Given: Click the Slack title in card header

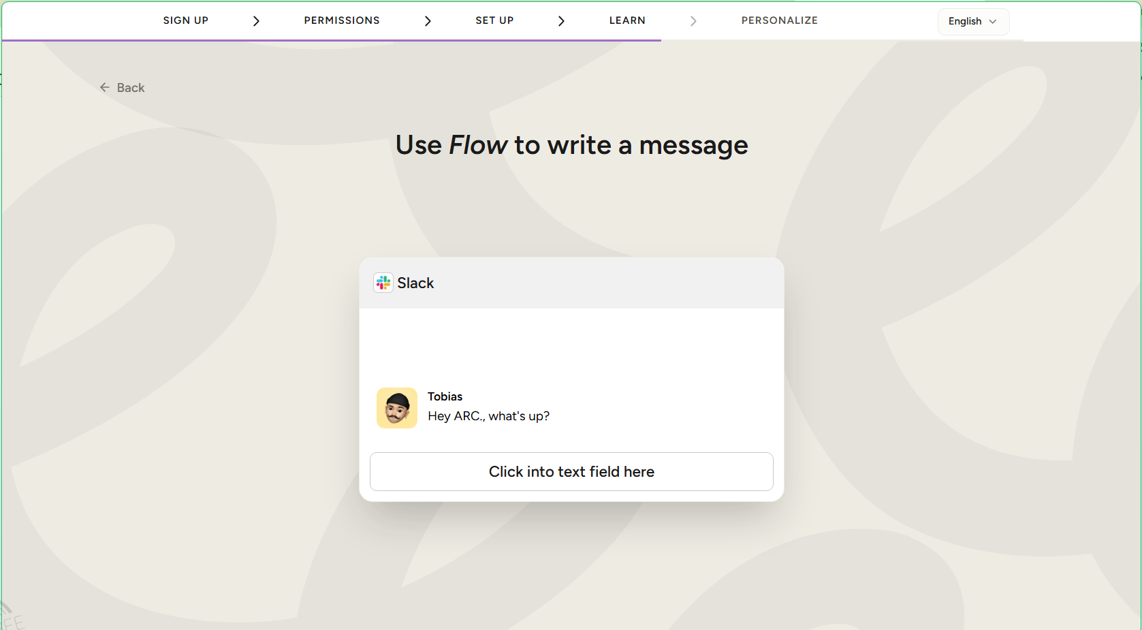Looking at the screenshot, I should tap(415, 283).
